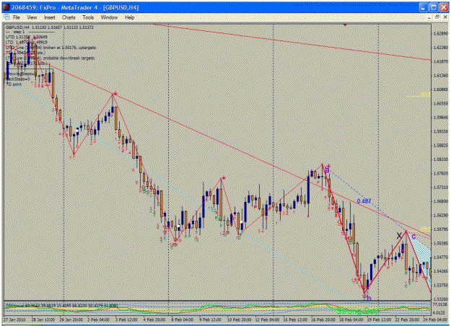Click the 8 Feb 04:00 time label
This screenshot has width=451, height=326.
pos(182,320)
